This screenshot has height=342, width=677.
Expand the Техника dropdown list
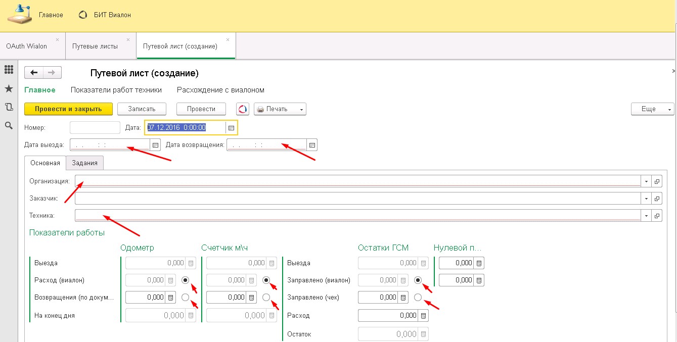pyautogui.click(x=646, y=216)
